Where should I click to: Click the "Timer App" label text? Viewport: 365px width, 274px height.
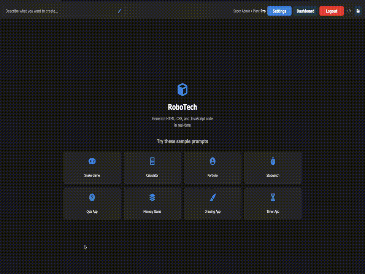point(273,212)
